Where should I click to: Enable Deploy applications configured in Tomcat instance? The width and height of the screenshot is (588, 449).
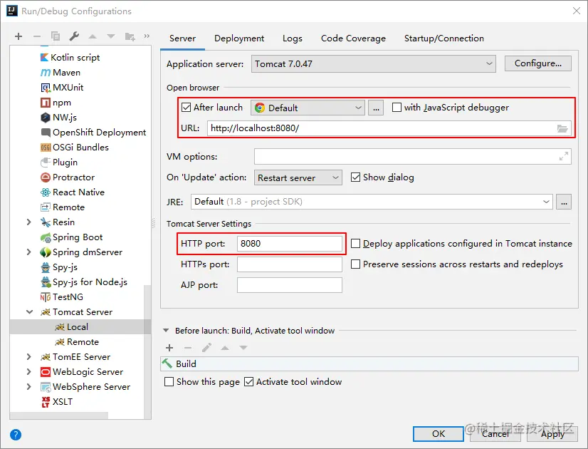[355, 244]
